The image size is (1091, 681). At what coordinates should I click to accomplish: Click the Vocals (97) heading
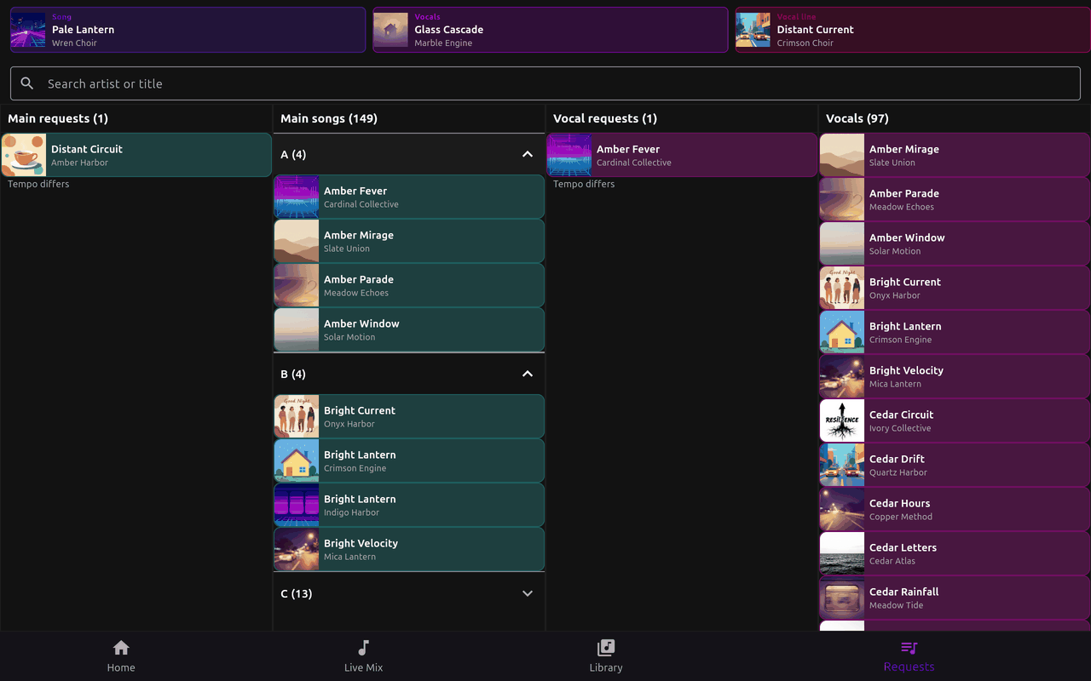857,118
